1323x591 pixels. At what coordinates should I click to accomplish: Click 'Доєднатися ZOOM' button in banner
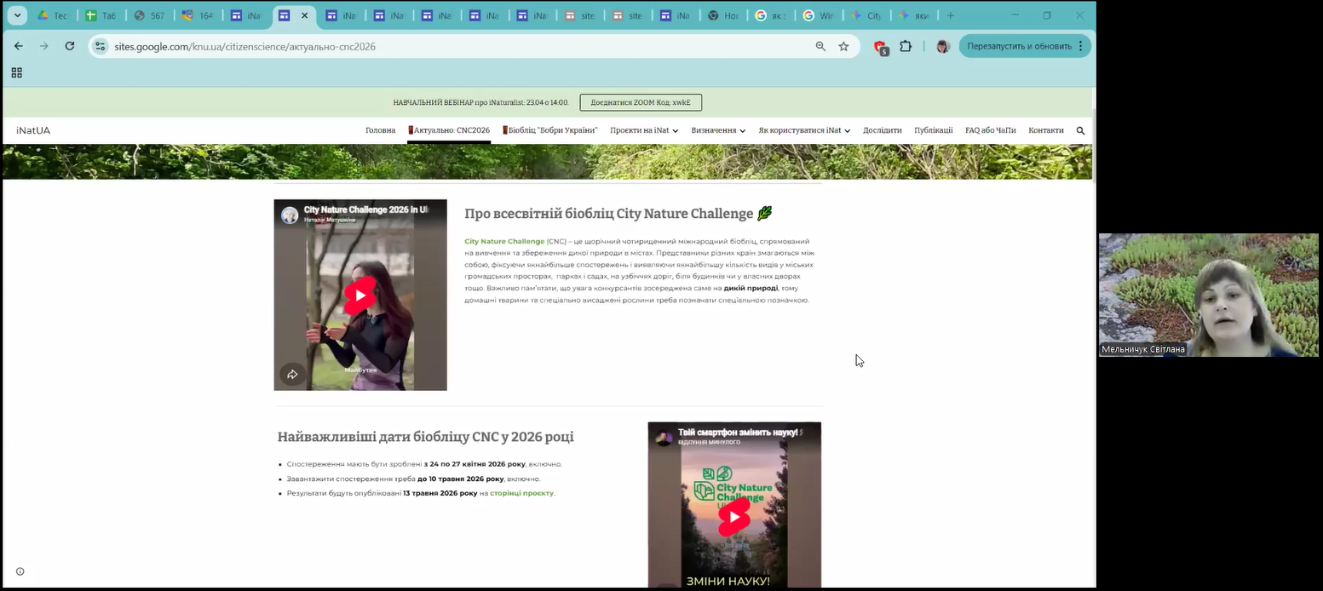coord(641,102)
